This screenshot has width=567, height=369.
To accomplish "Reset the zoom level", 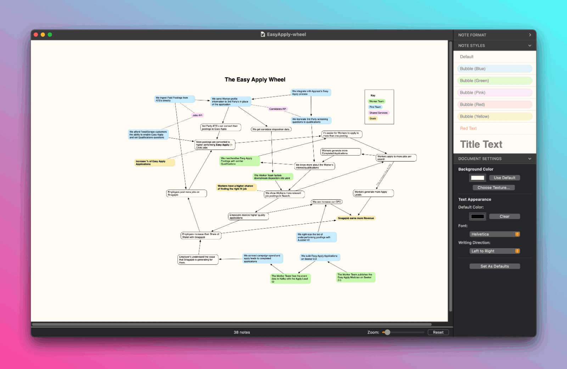I will click(x=438, y=332).
